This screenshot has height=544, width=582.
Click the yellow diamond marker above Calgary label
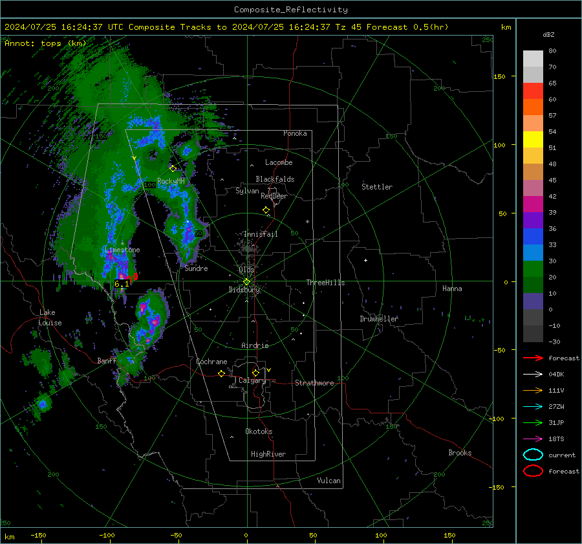pyautogui.click(x=255, y=373)
